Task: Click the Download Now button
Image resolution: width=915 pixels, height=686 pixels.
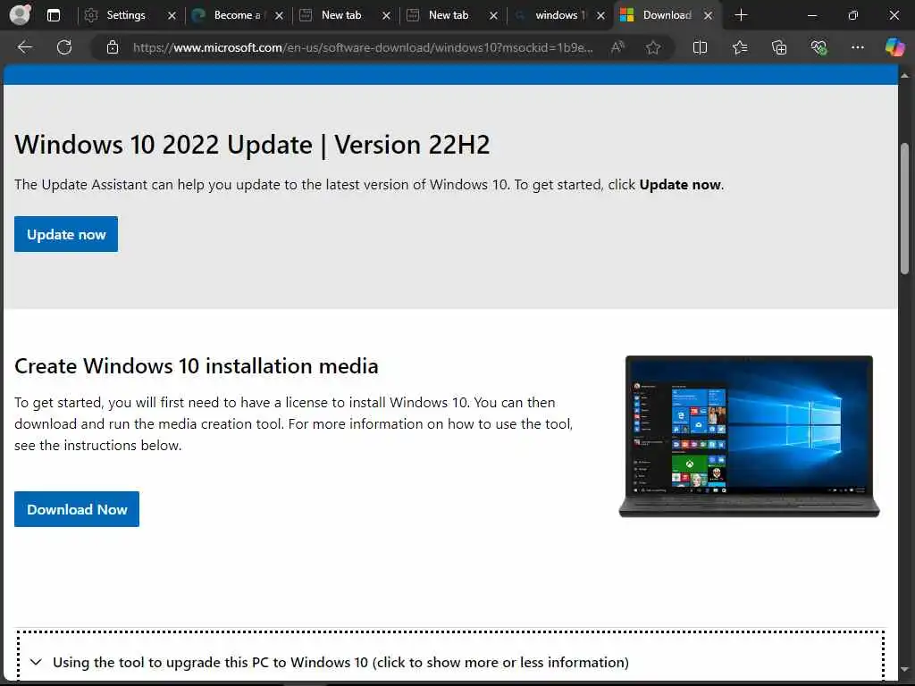Action: [x=77, y=509]
